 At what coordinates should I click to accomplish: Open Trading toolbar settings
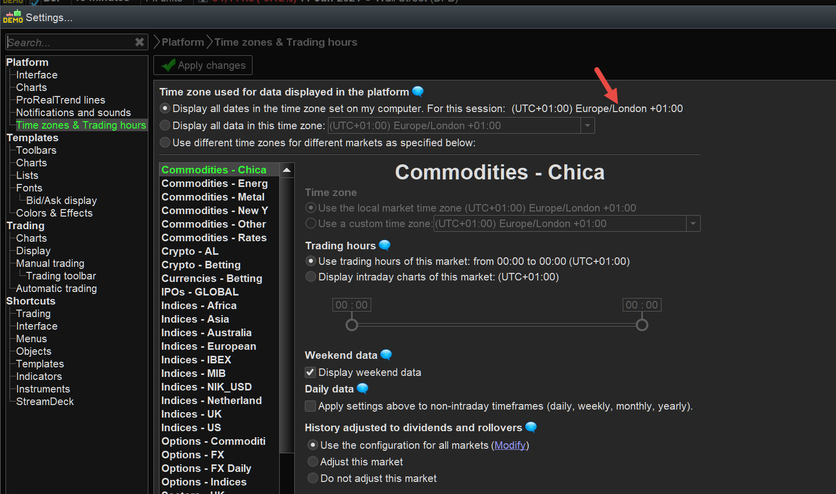coord(61,276)
